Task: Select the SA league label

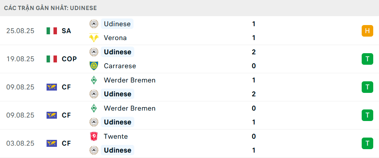Action: [66, 31]
